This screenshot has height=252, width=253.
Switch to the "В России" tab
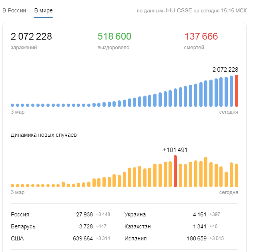(14, 10)
